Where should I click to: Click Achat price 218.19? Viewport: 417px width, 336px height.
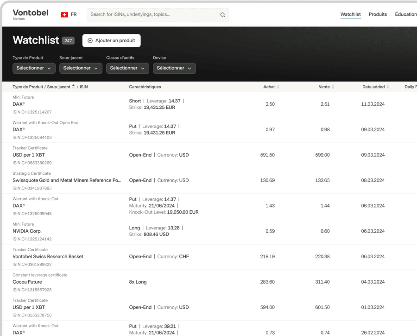click(267, 256)
